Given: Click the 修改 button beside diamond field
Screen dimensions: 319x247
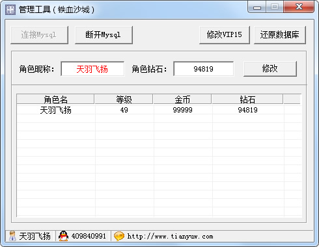Looking at the screenshot, I should coord(270,69).
